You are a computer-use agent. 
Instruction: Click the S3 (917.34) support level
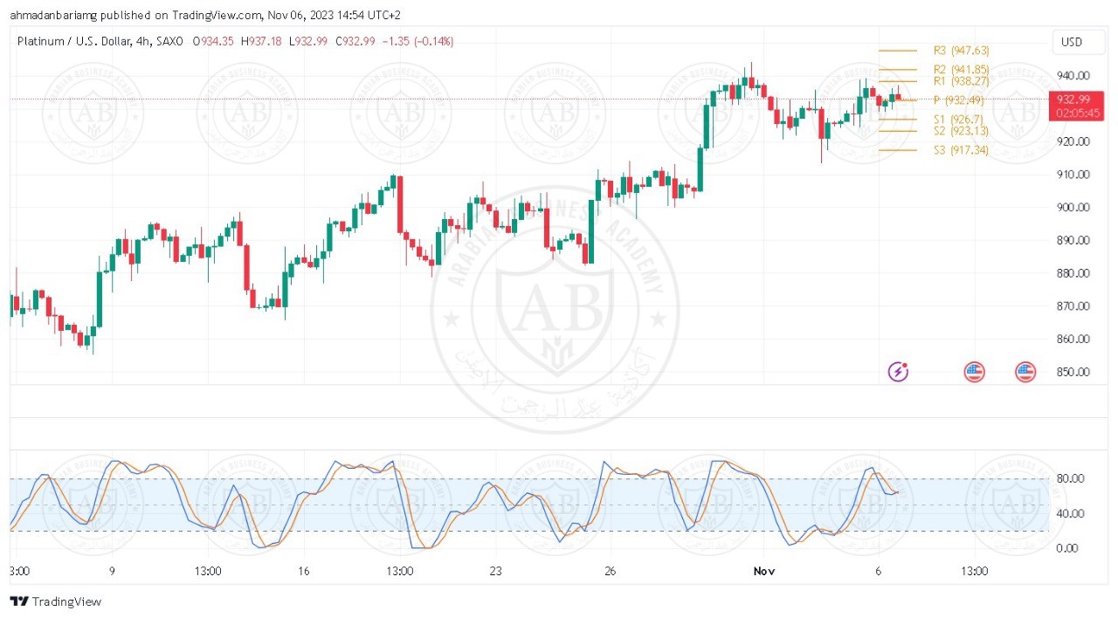[961, 150]
